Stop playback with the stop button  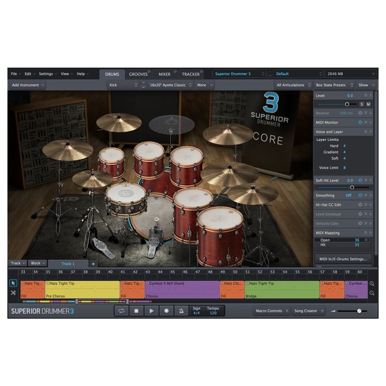coord(136,311)
